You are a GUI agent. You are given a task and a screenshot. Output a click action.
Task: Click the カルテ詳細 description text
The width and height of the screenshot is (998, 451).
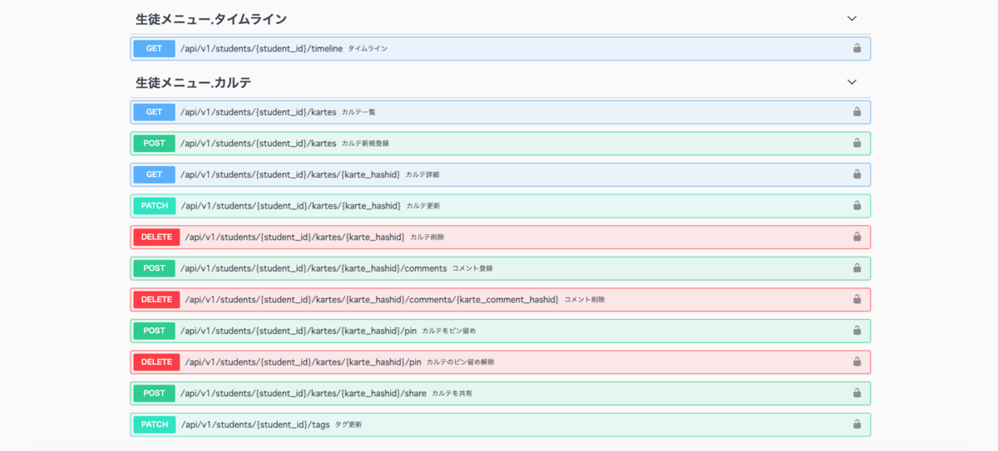click(422, 174)
